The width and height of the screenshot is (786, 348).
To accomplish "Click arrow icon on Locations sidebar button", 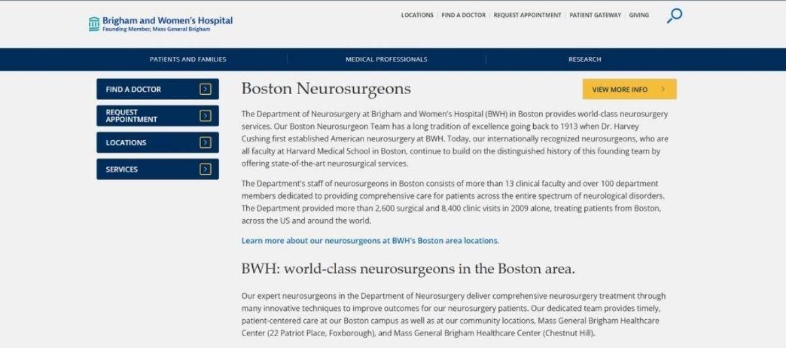I will coord(206,143).
